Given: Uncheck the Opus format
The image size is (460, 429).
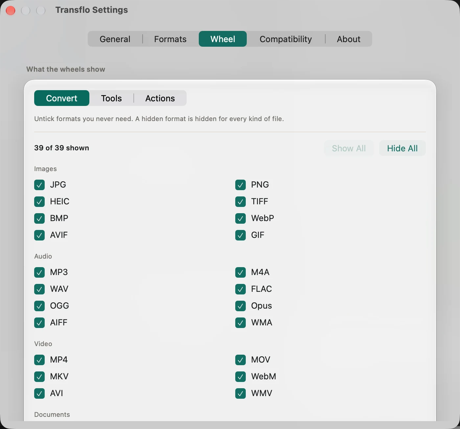Looking at the screenshot, I should 241,306.
